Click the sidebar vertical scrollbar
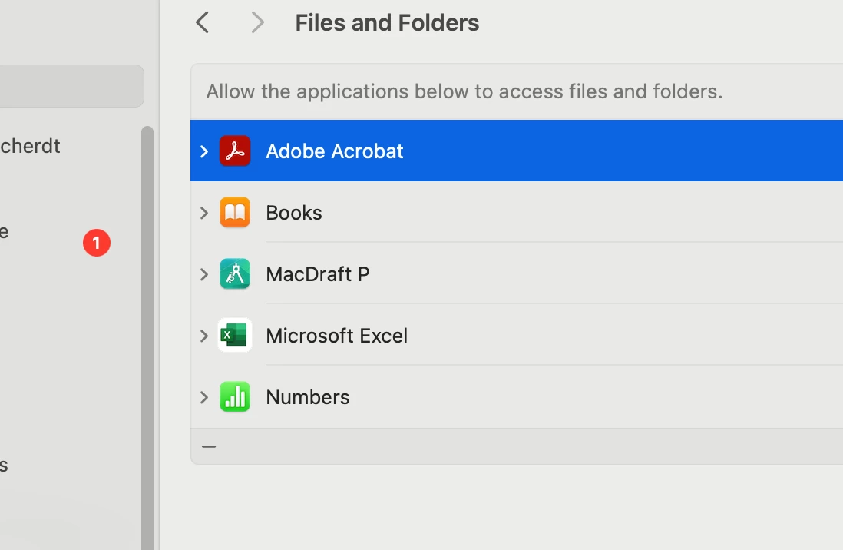 pyautogui.click(x=147, y=338)
